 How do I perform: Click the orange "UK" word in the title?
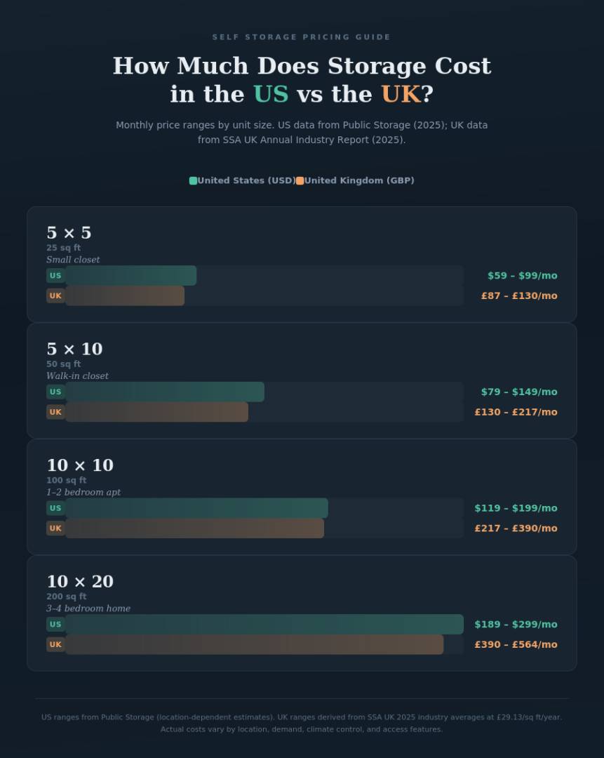[401, 94]
